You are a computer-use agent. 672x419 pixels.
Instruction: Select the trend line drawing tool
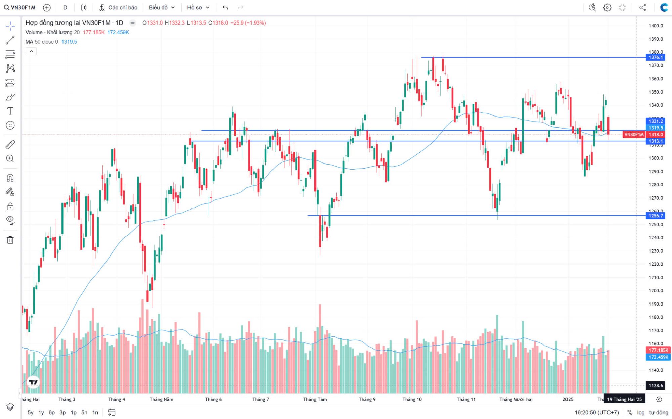pos(10,40)
